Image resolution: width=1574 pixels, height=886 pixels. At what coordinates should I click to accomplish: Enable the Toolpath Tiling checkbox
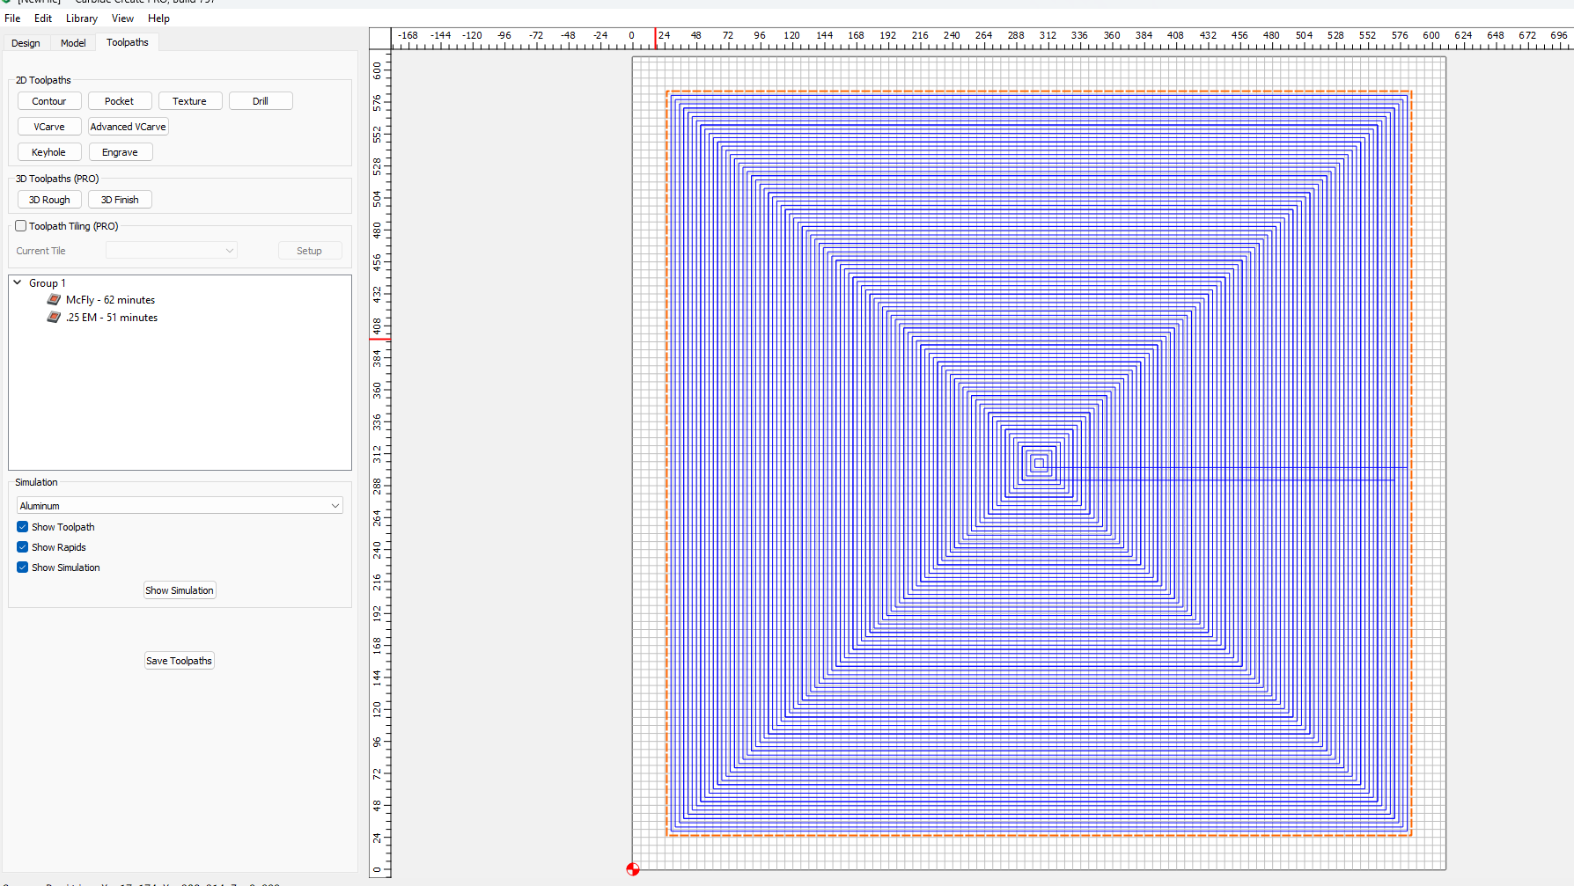click(21, 226)
